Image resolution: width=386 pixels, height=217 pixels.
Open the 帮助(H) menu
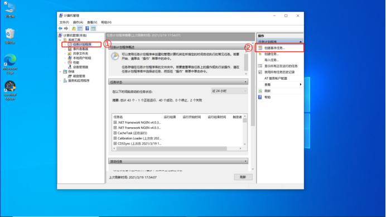tap(107, 22)
